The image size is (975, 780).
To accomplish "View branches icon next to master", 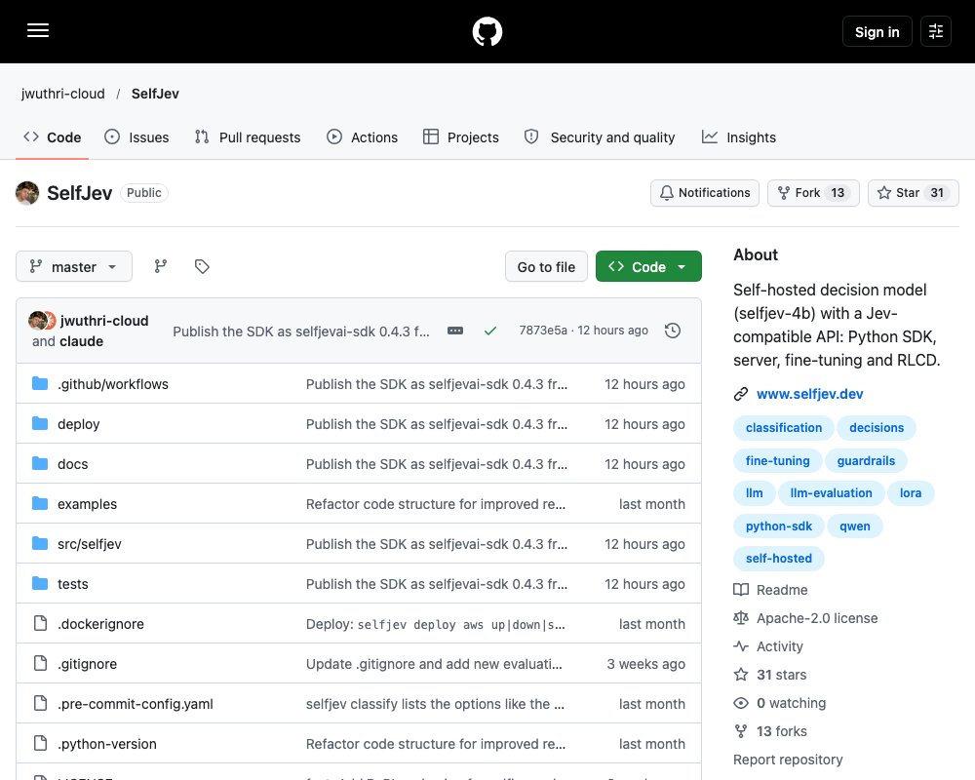I will (161, 267).
